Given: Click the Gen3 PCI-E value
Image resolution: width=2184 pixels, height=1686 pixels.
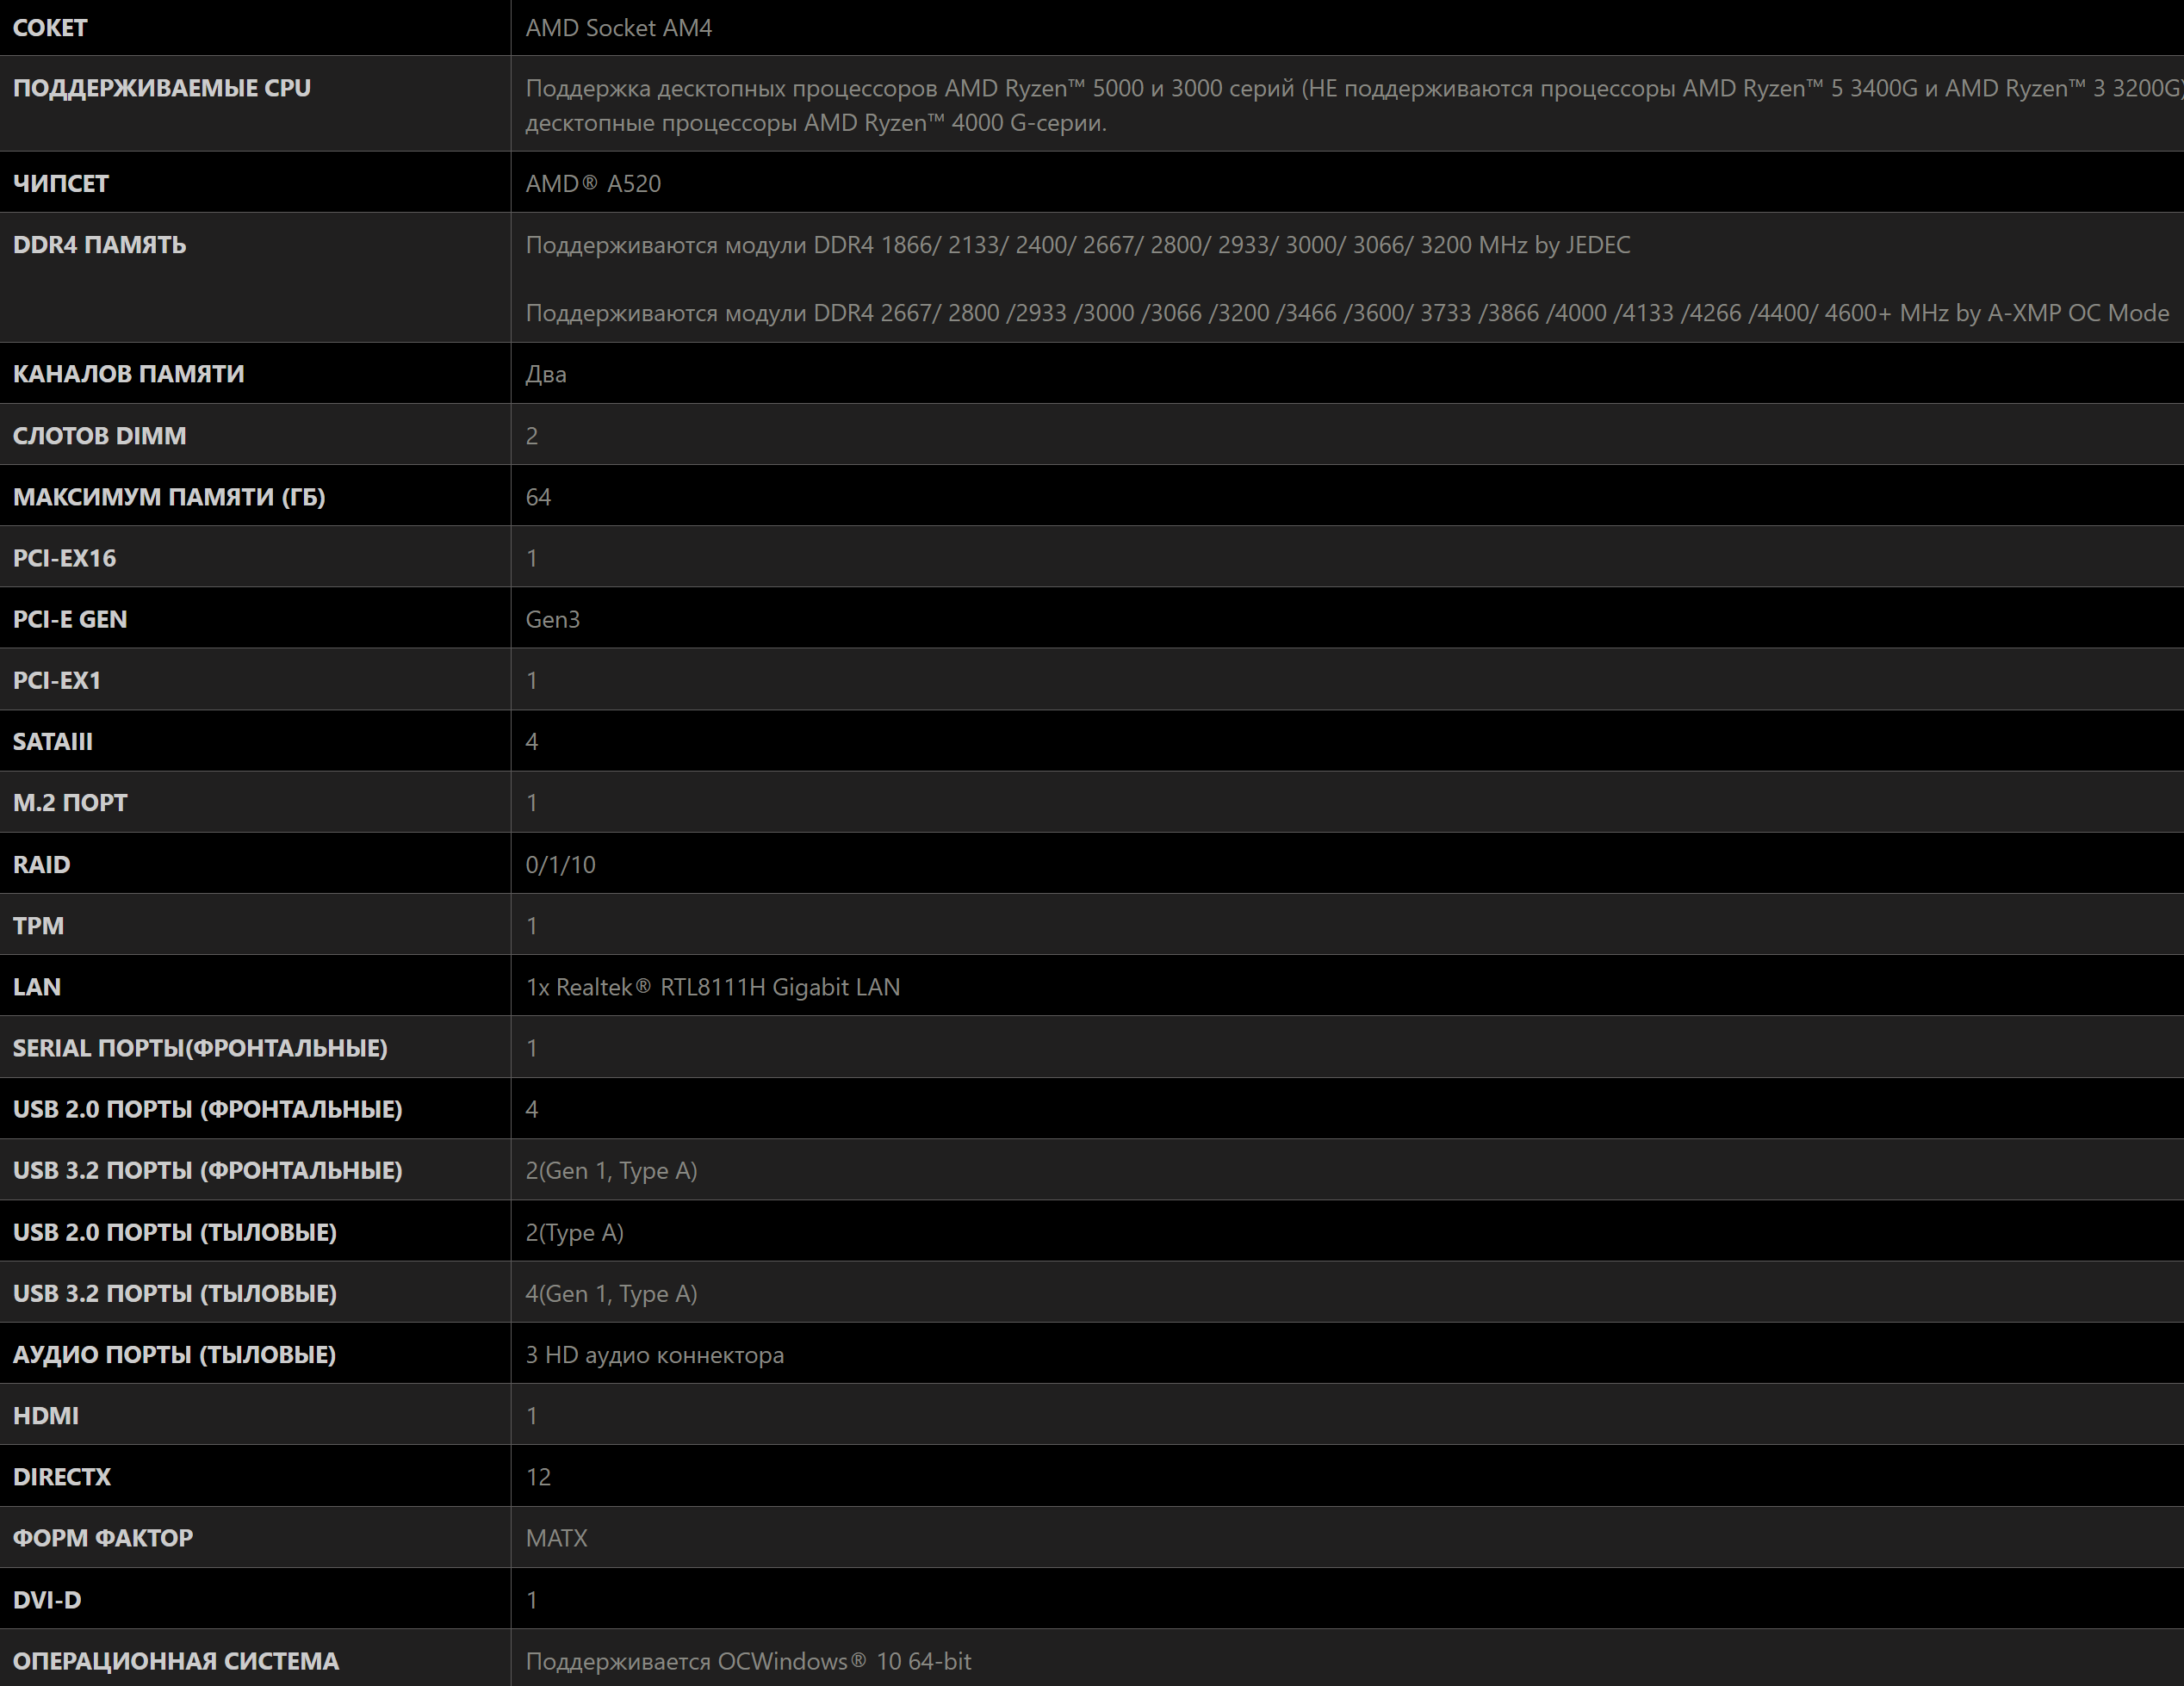Looking at the screenshot, I should point(552,619).
